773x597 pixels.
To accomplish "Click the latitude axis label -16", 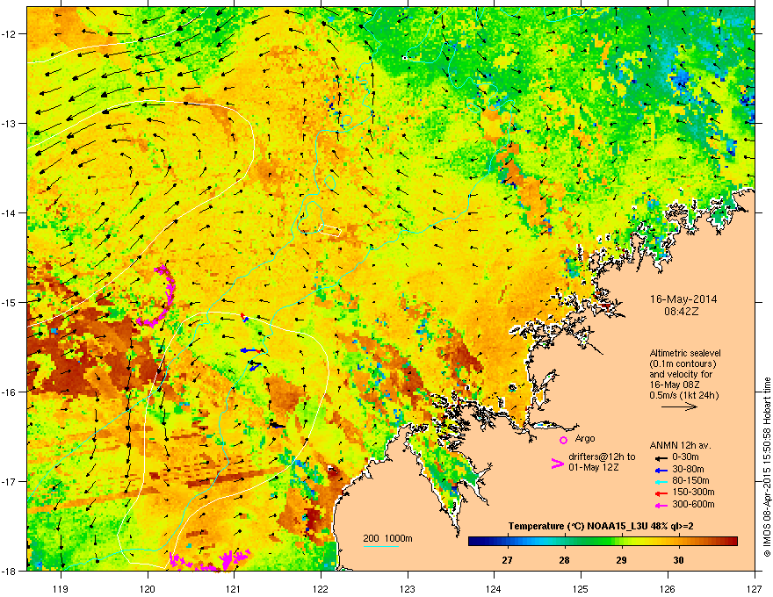I will pos(9,392).
